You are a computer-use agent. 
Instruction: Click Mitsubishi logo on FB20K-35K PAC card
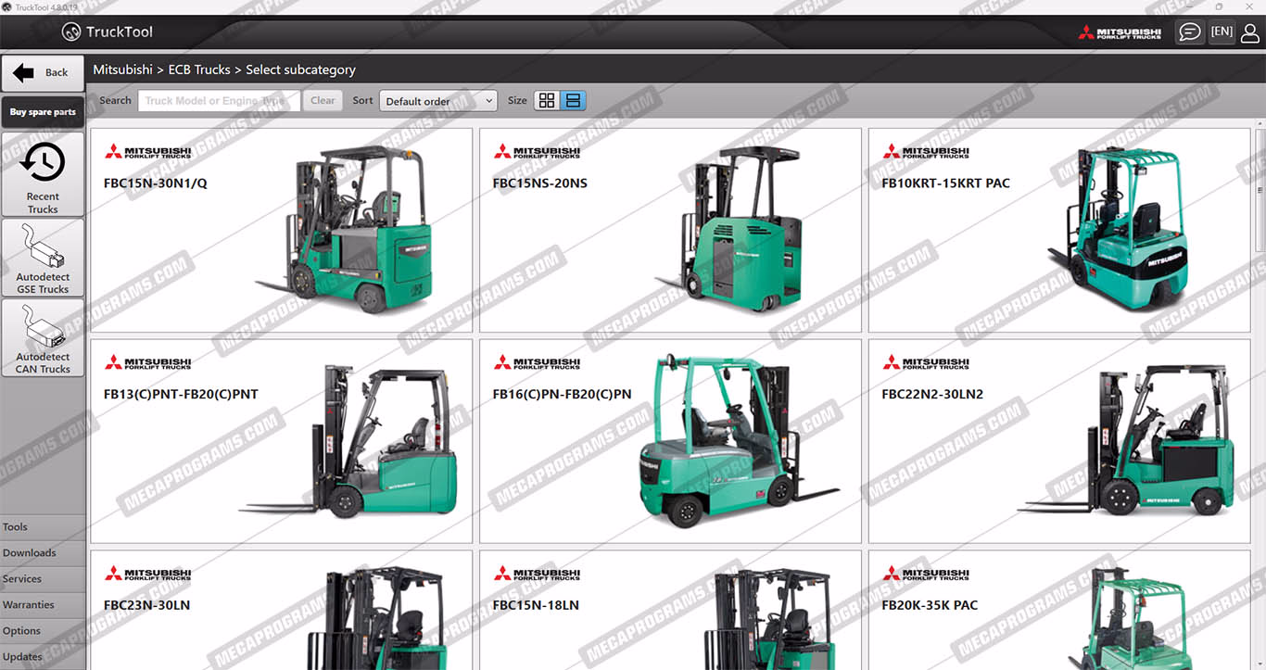point(926,574)
